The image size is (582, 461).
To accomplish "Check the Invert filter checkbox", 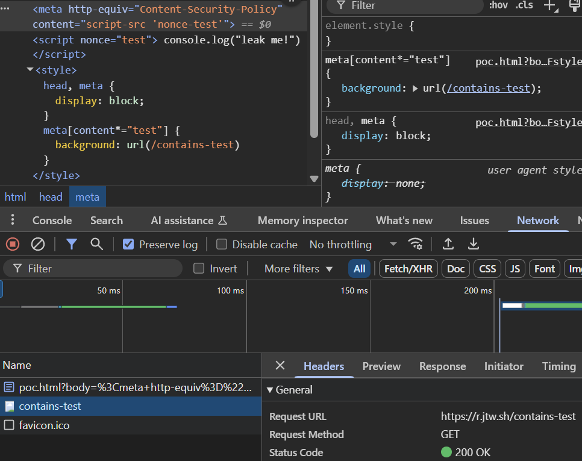I will click(199, 268).
